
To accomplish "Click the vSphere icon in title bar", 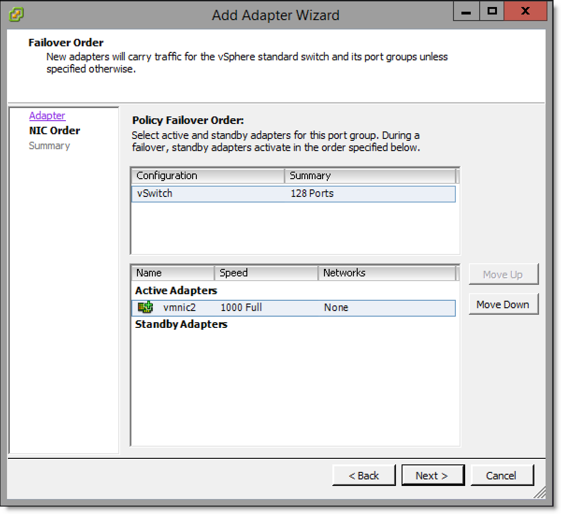I will [x=16, y=14].
